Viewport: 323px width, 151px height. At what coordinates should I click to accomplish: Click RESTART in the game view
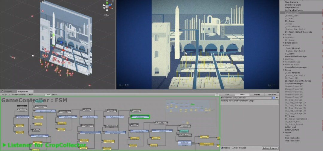pos(124,85)
